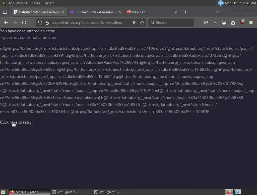The height and width of the screenshot is (195, 257).
Task: Switch to the second workspace in switcher
Action: click(x=237, y=192)
